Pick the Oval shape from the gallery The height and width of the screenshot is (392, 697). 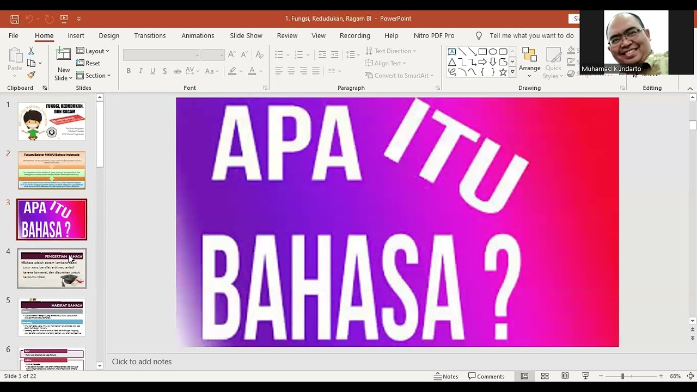click(x=493, y=52)
